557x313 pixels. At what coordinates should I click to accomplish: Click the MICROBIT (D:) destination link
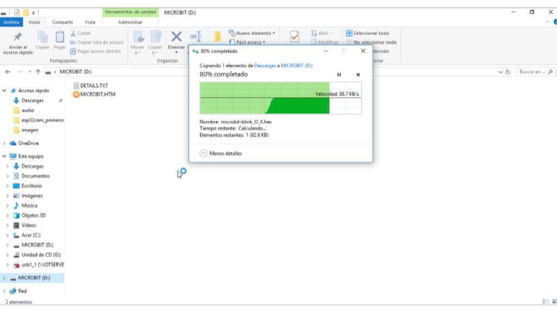point(296,65)
